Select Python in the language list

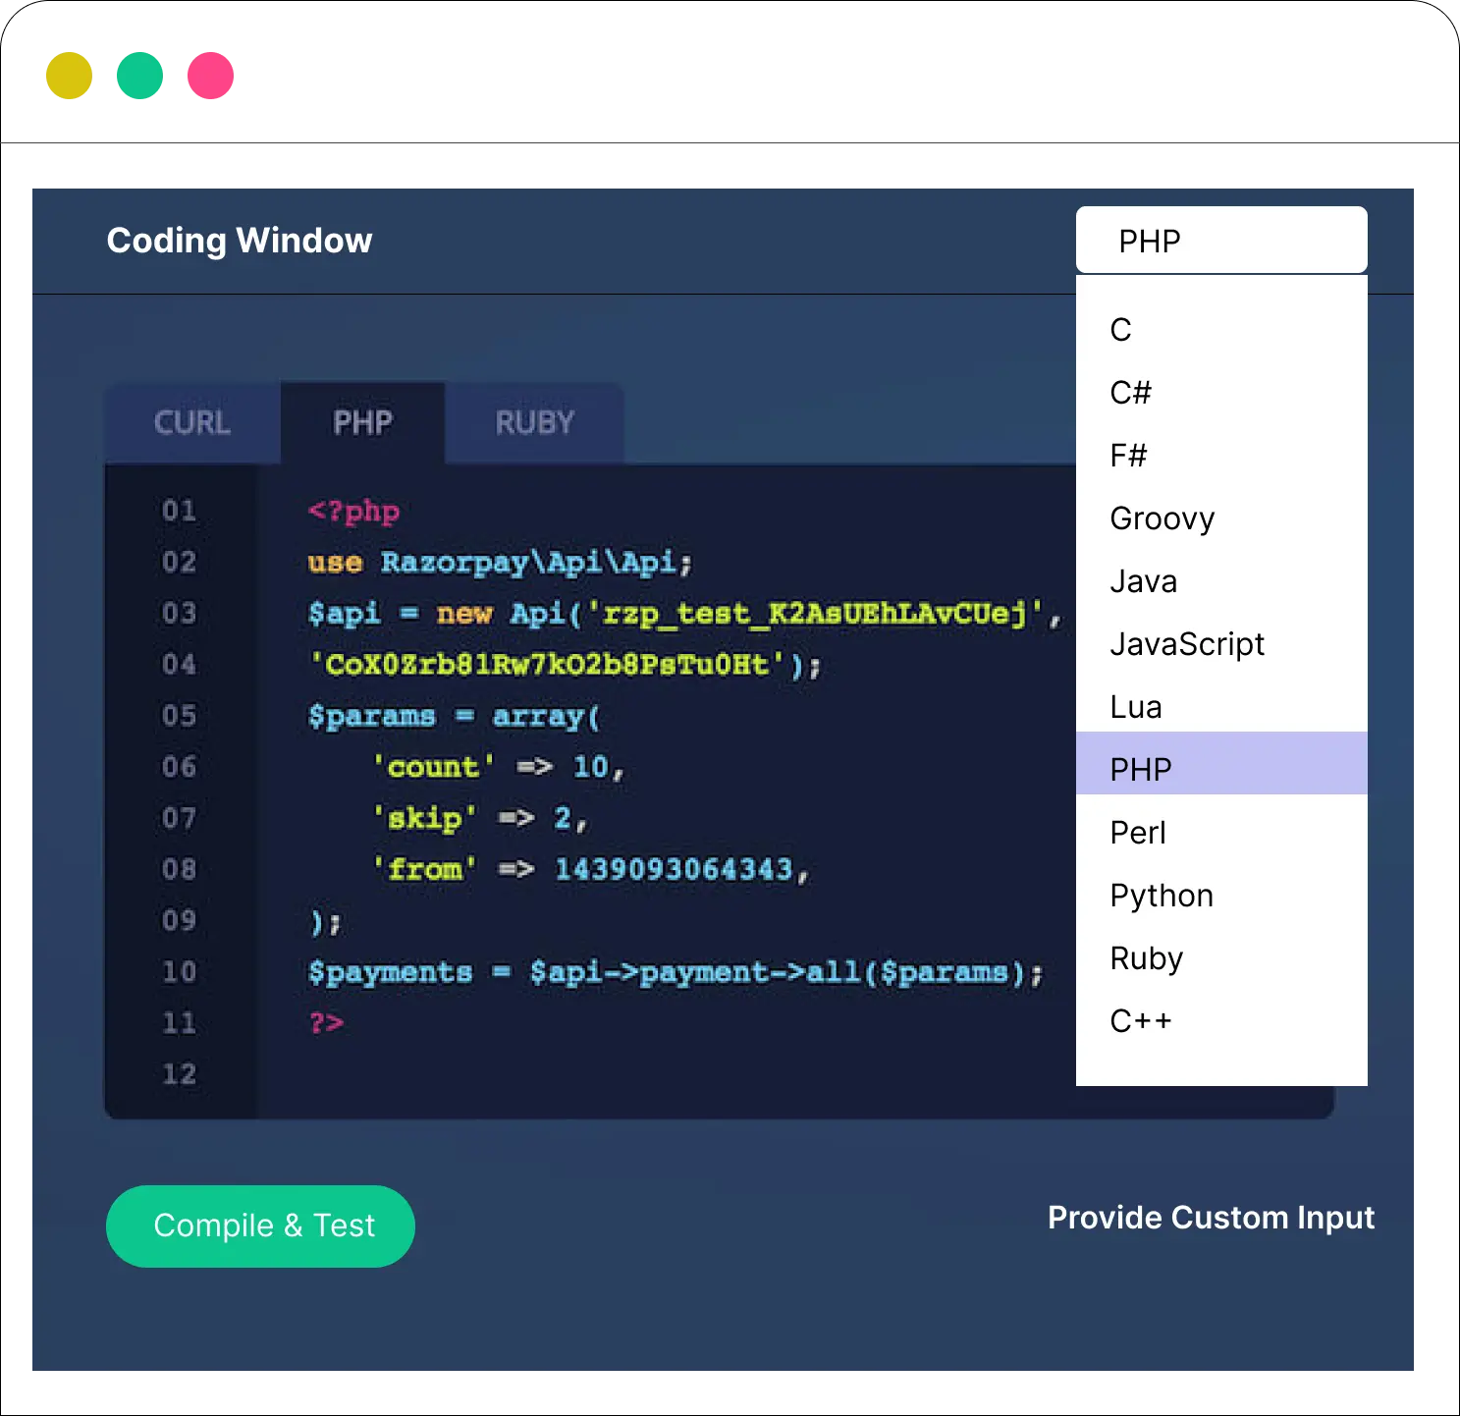point(1162,896)
